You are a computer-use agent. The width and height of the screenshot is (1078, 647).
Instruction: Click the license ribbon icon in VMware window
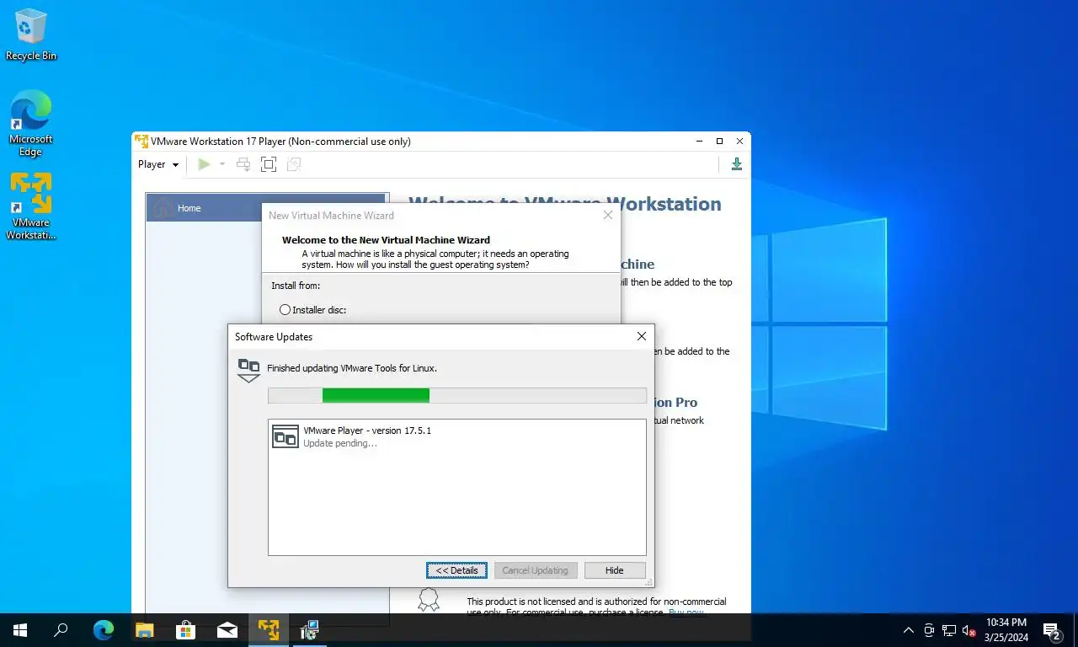429,600
